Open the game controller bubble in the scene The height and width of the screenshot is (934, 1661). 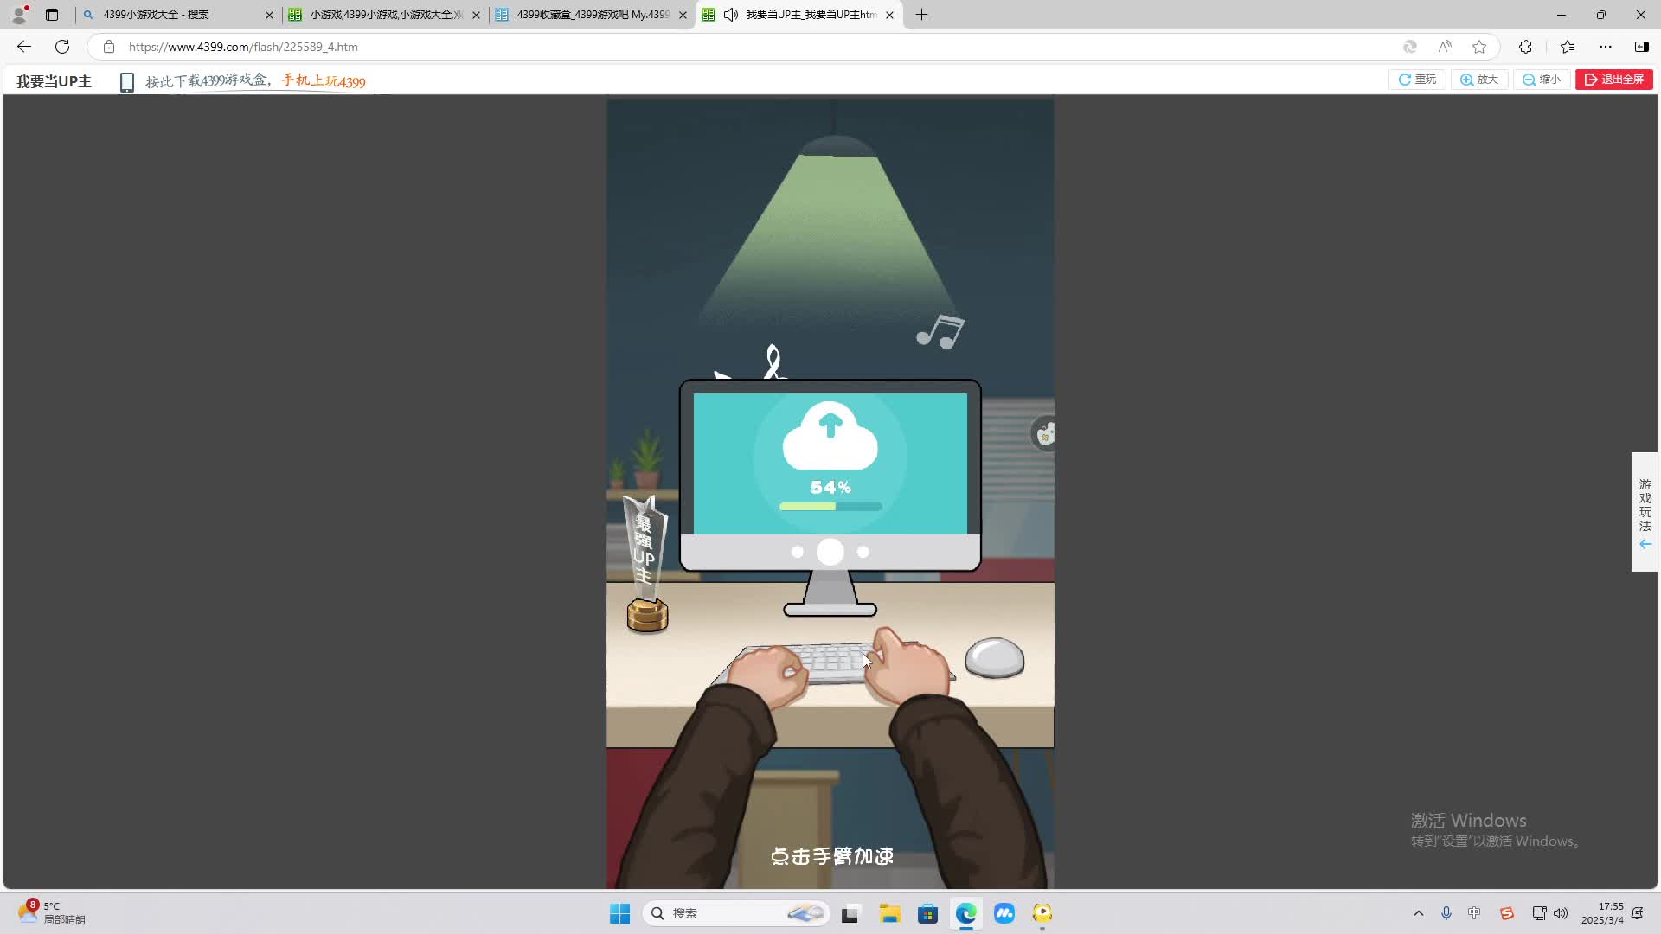click(1044, 433)
